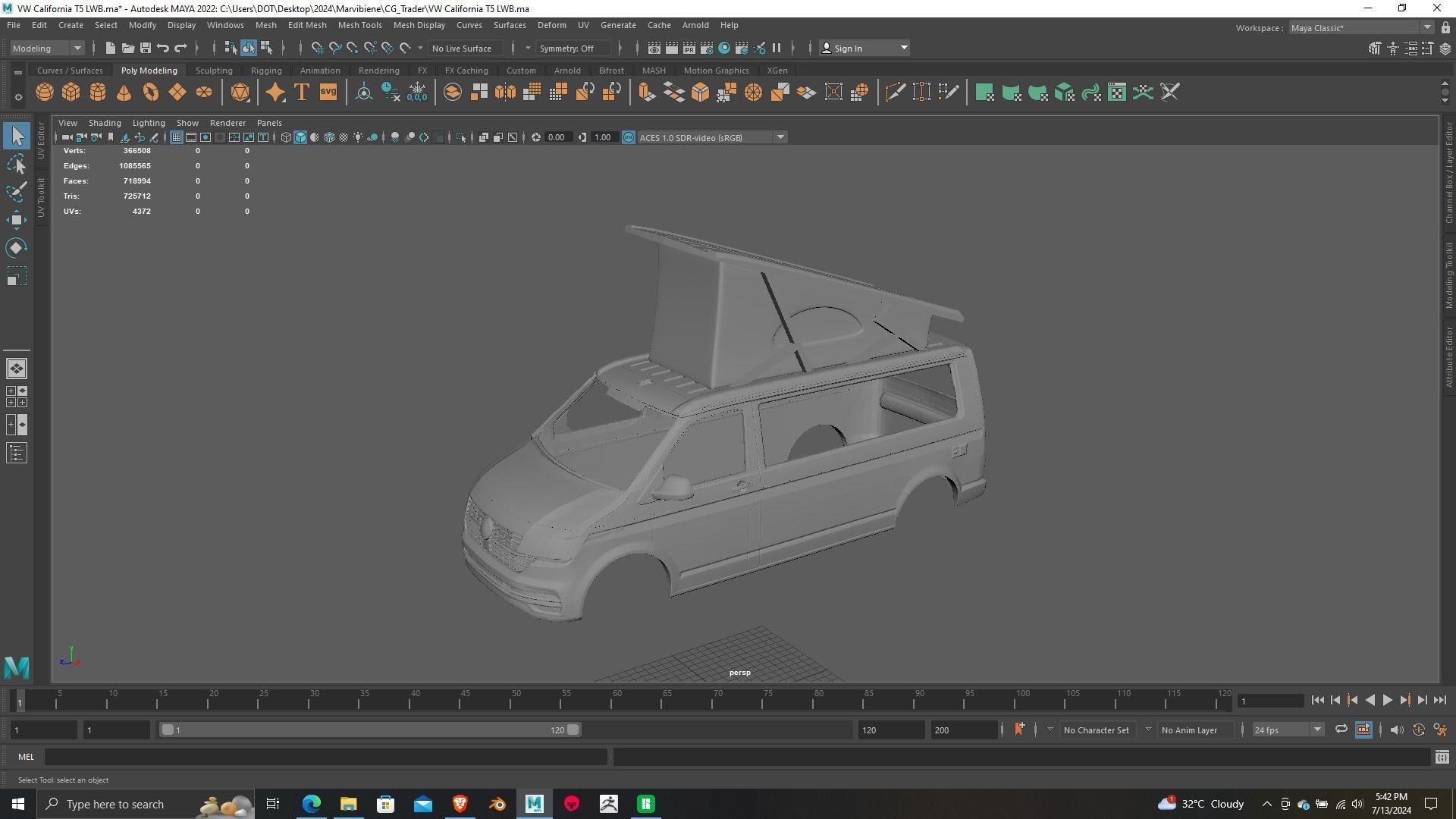Click the New Scene icon

[x=110, y=49]
